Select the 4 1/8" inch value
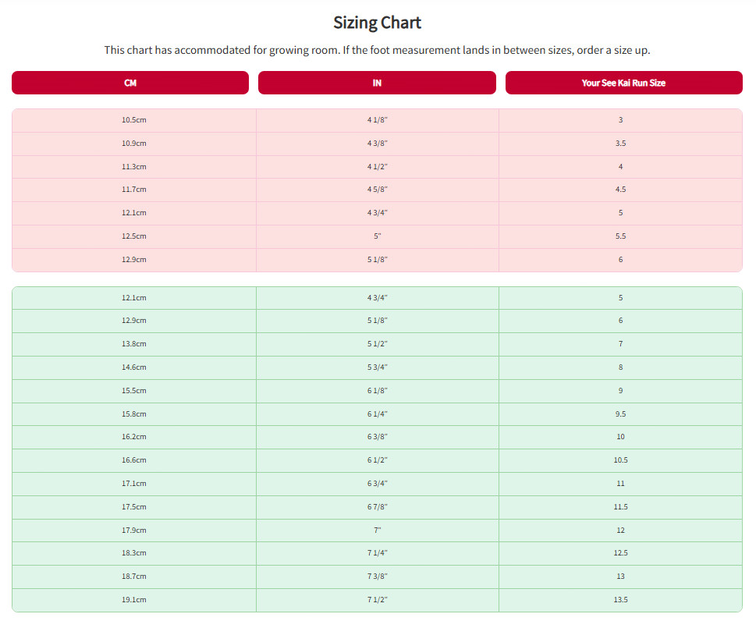756x621 pixels. coord(378,120)
